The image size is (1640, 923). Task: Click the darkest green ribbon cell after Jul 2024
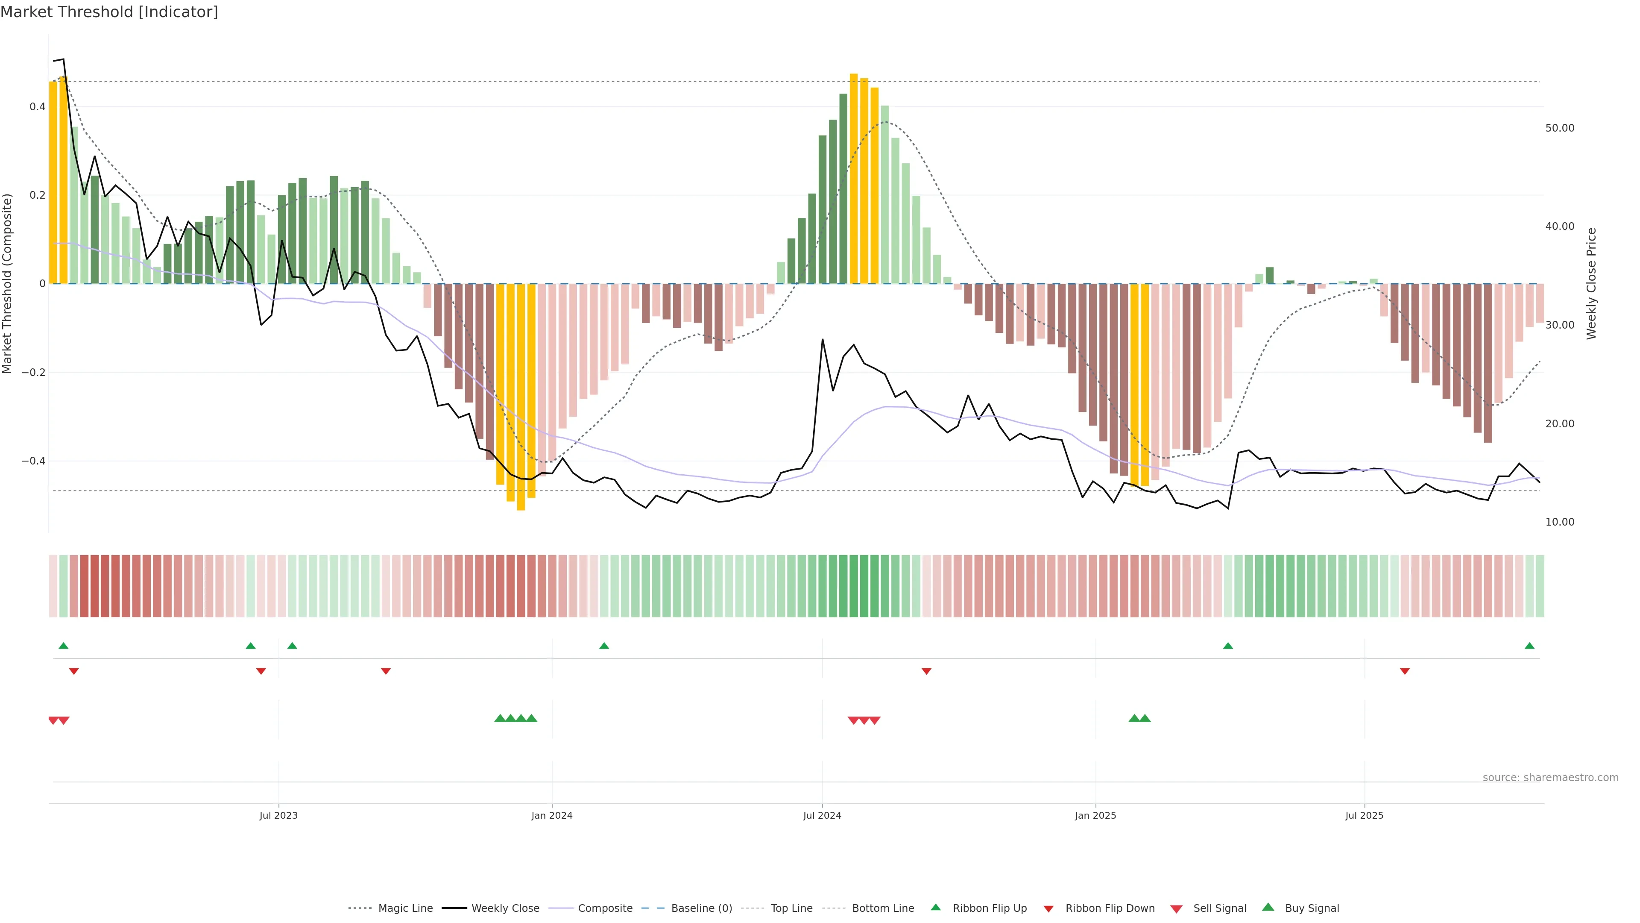854,585
